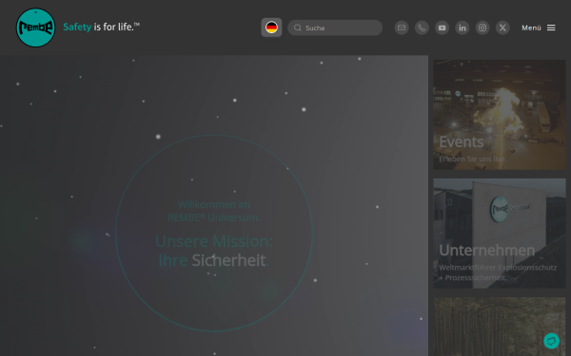Screen dimensions: 571x356
Task: Open the X (Twitter) icon link
Action: tap(502, 28)
